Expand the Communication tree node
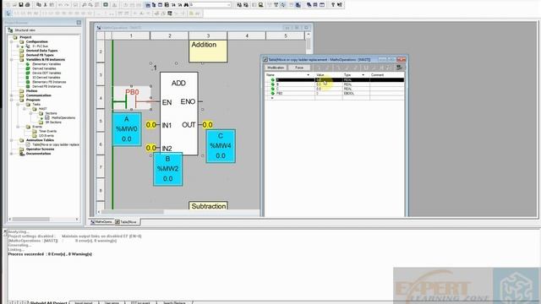Viewport: 541px width, 304px height. (x=11, y=95)
